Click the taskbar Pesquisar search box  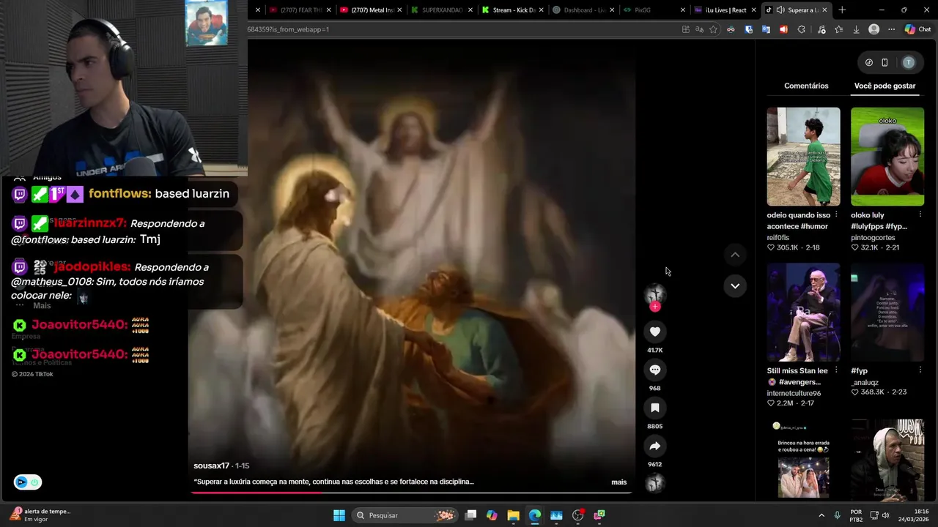click(x=405, y=515)
